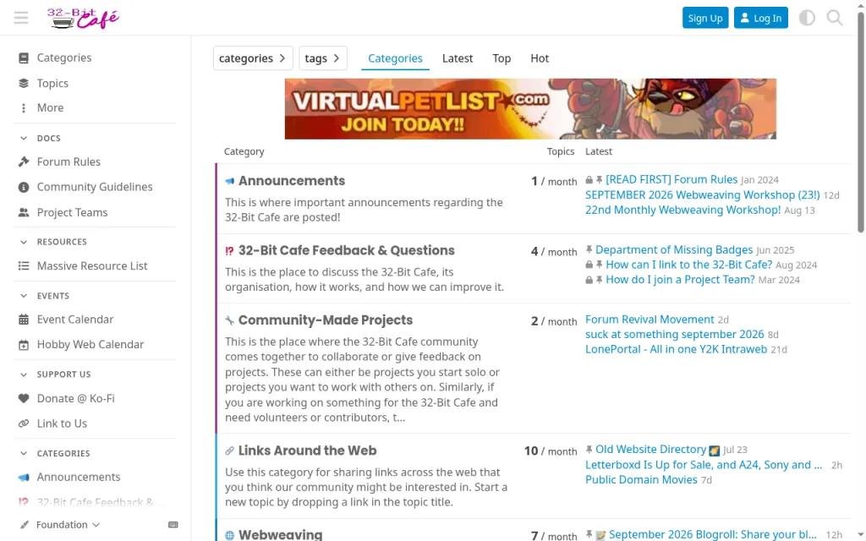Image resolution: width=866 pixels, height=541 pixels.
Task: Click the Donate @ Ko-Fi heart icon
Action: point(23,398)
